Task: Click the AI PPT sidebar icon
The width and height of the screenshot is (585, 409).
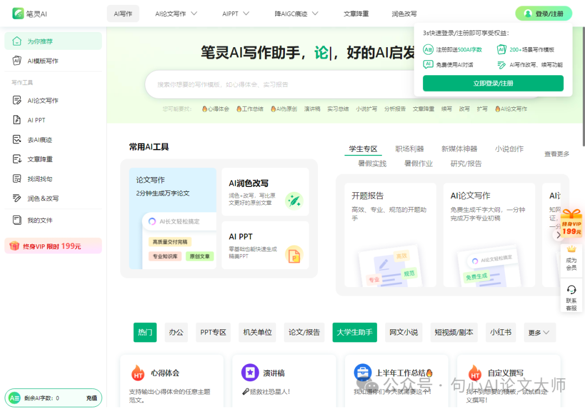Action: point(17,120)
